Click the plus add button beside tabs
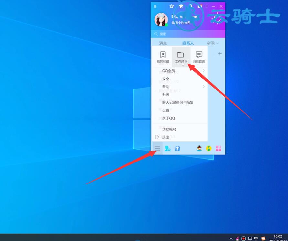This screenshot has height=241, width=288. [220, 54]
